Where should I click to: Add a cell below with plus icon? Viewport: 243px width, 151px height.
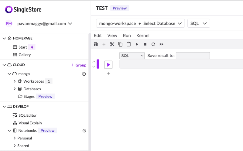[109, 73]
